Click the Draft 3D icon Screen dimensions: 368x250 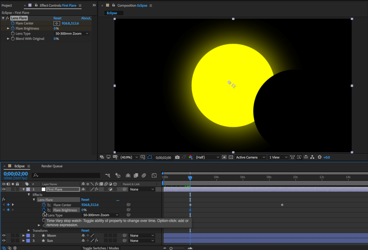coord(118,176)
